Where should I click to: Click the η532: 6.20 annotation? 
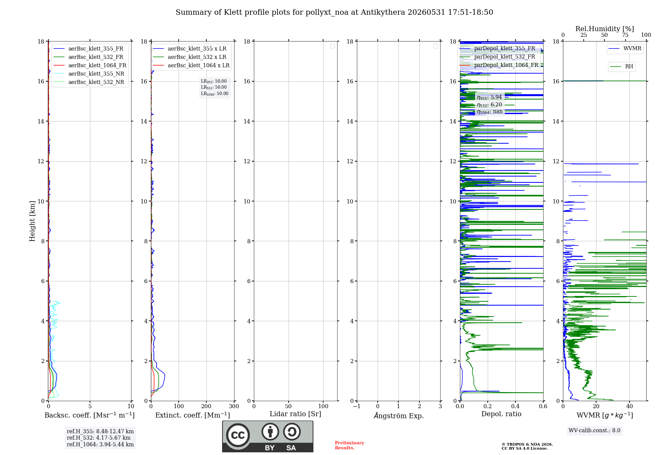[489, 105]
